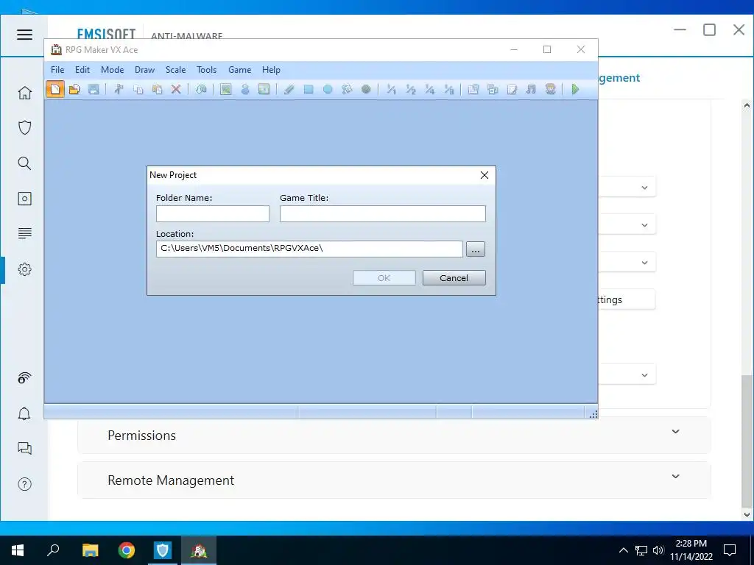Viewport: 754px width, 565px height.
Task: Open the Script Editor icon
Action: (512, 89)
